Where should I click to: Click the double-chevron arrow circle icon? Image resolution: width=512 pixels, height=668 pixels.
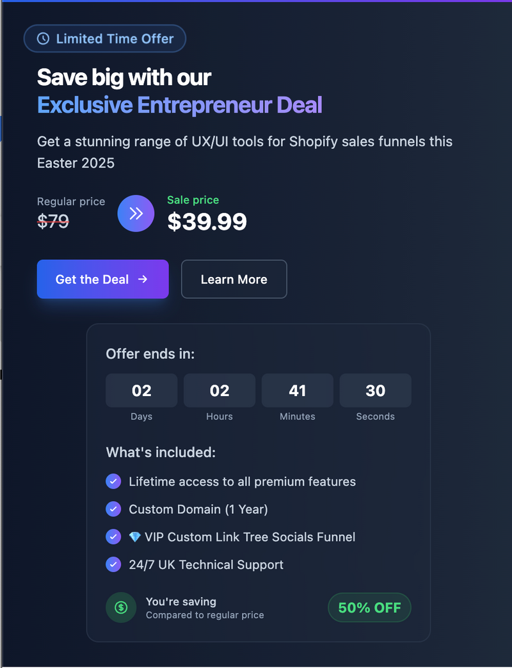tap(136, 214)
